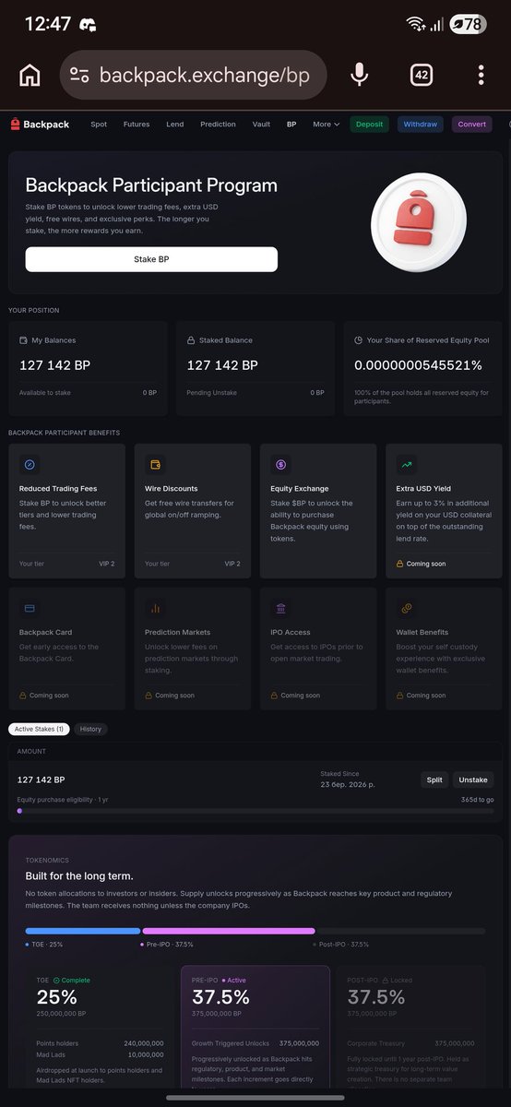Click the "Points holders" row
The height and width of the screenshot is (1107, 511).
click(100, 1043)
